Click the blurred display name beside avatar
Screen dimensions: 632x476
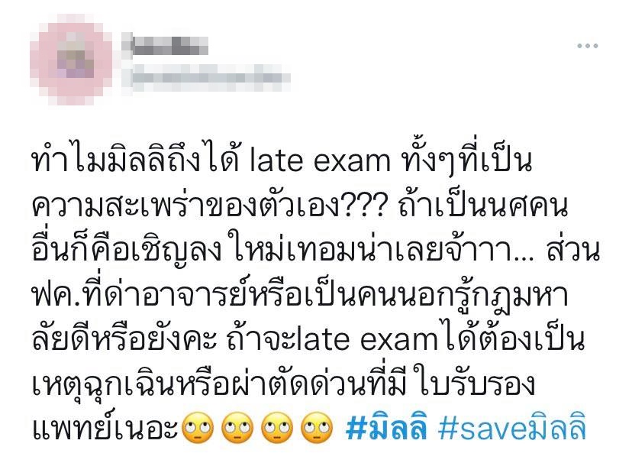(x=169, y=45)
